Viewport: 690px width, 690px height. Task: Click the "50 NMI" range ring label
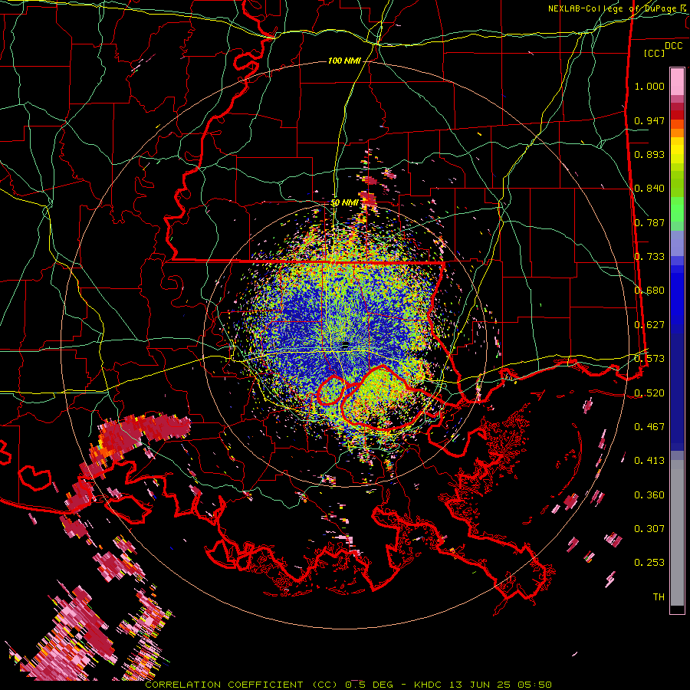[344, 202]
